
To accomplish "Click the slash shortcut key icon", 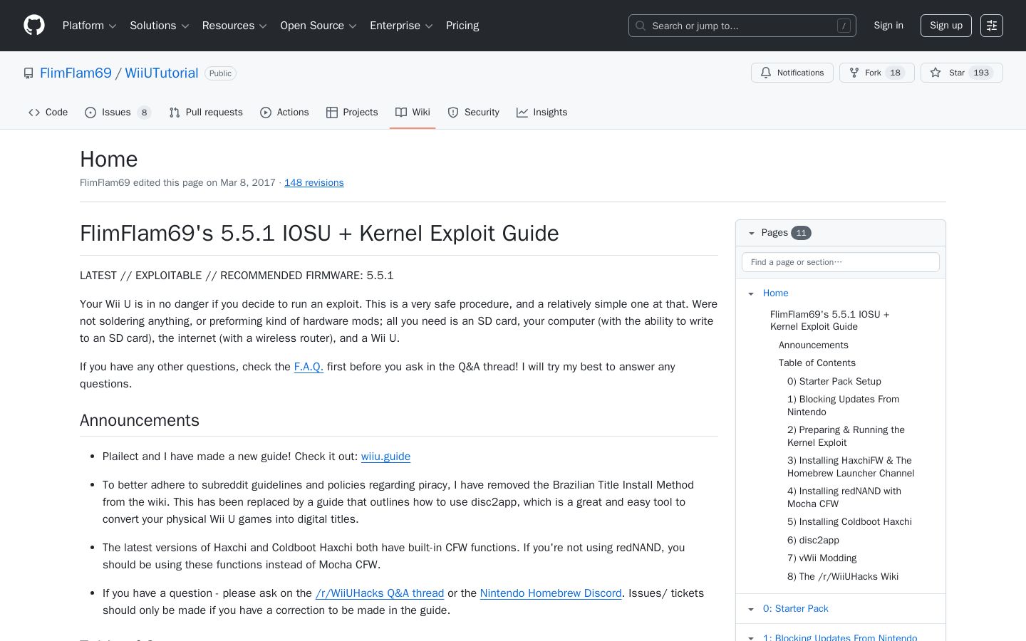I will pyautogui.click(x=844, y=26).
